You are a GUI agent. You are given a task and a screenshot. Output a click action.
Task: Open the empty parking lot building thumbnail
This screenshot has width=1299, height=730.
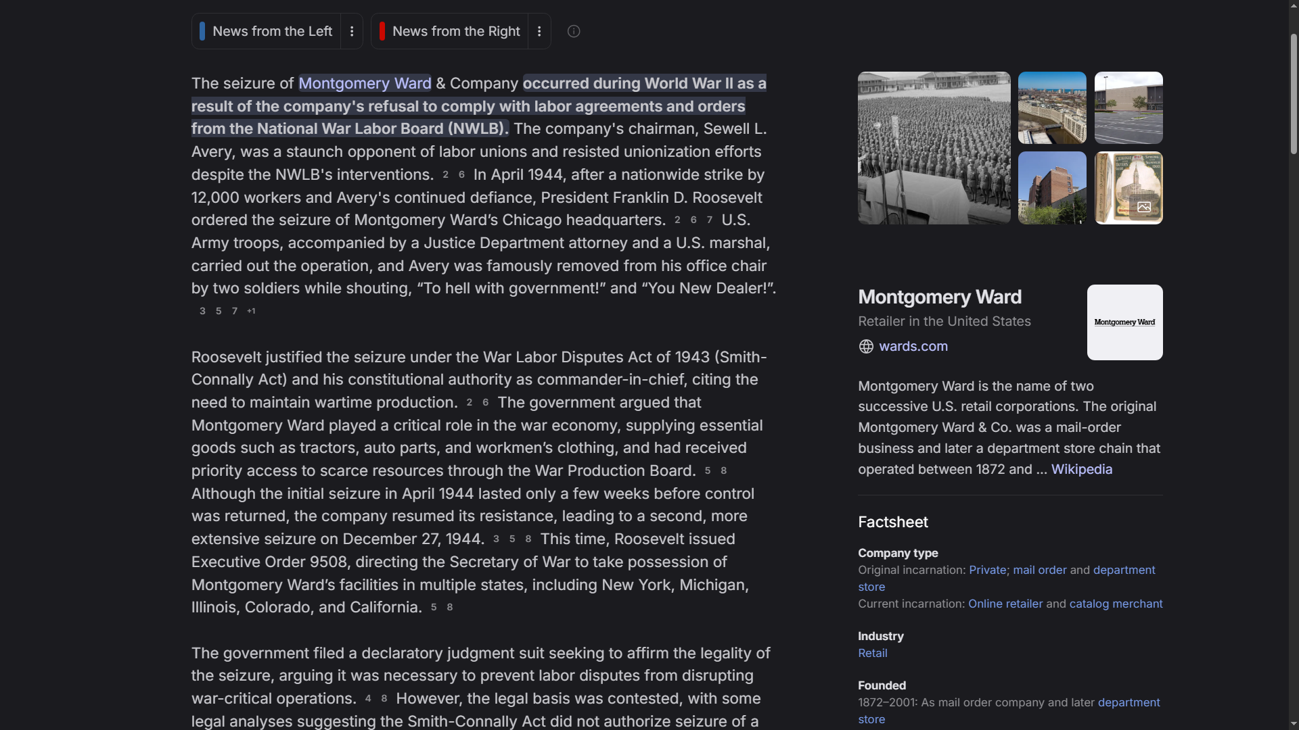1129,107
